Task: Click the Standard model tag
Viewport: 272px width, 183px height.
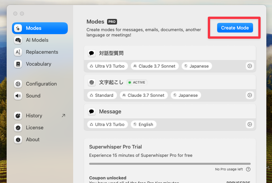Action: pyautogui.click(x=102, y=95)
